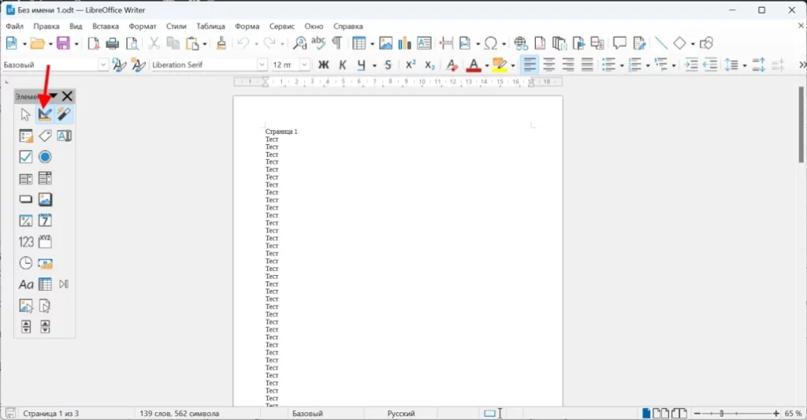Viewport: 807px width, 420px height.
Task: Toggle bold (Ж) formatting
Action: tap(323, 65)
